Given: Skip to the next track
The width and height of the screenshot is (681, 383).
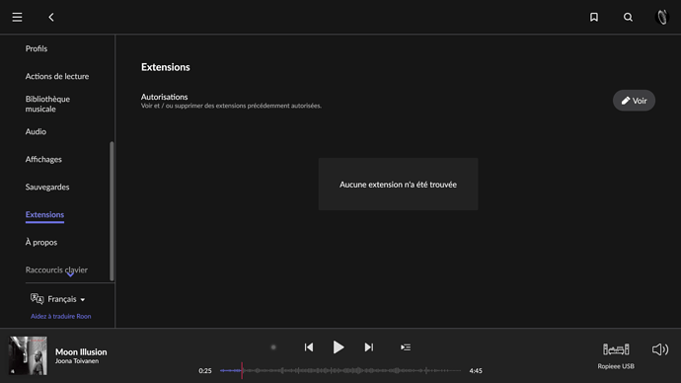Looking at the screenshot, I should click(x=369, y=347).
